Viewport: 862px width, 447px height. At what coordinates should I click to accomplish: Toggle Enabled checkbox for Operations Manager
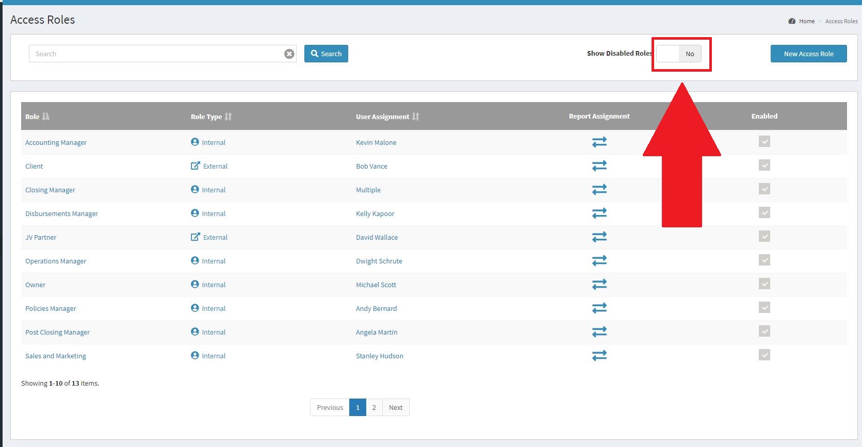(765, 260)
